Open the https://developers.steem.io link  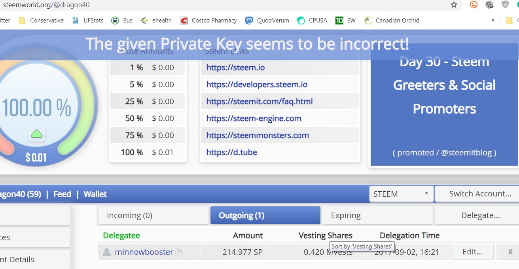coord(257,84)
